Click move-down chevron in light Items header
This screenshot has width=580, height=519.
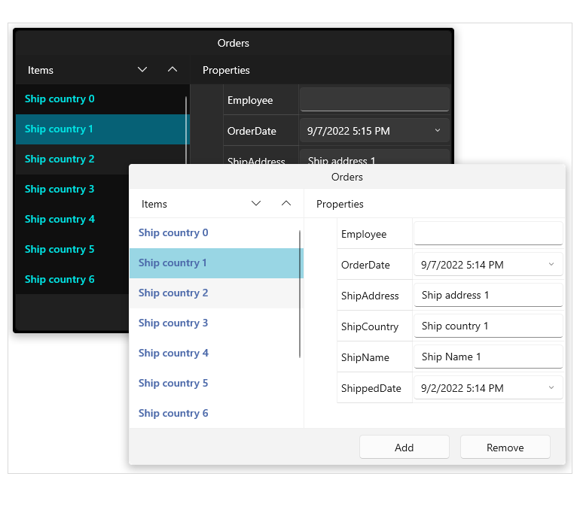click(x=256, y=203)
